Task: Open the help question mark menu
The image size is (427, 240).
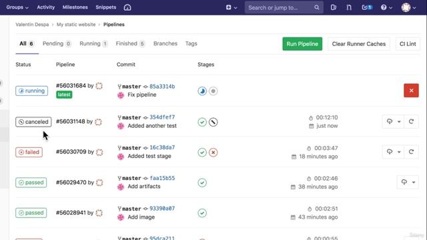Action: click(x=386, y=7)
